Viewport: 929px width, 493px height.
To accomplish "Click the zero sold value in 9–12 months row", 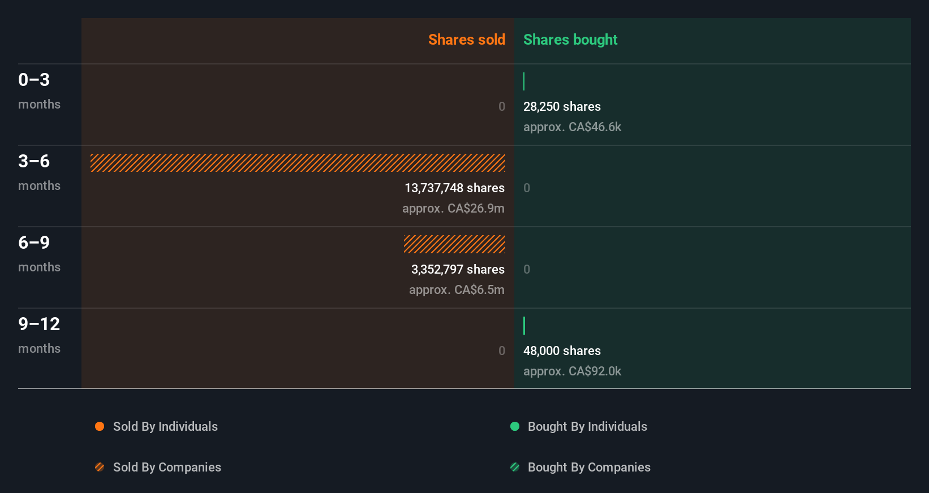I will click(x=502, y=351).
